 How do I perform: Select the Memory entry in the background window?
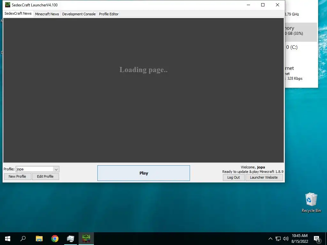click(x=301, y=32)
